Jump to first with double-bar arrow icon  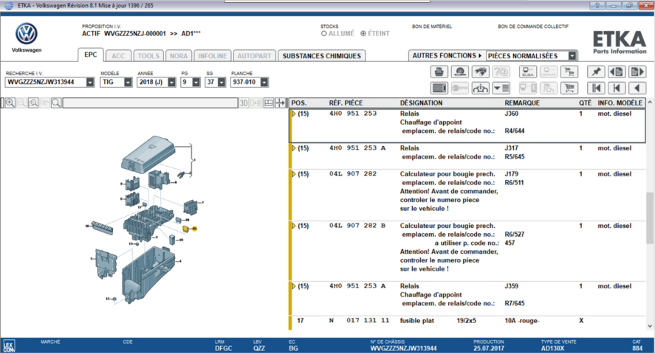click(596, 88)
